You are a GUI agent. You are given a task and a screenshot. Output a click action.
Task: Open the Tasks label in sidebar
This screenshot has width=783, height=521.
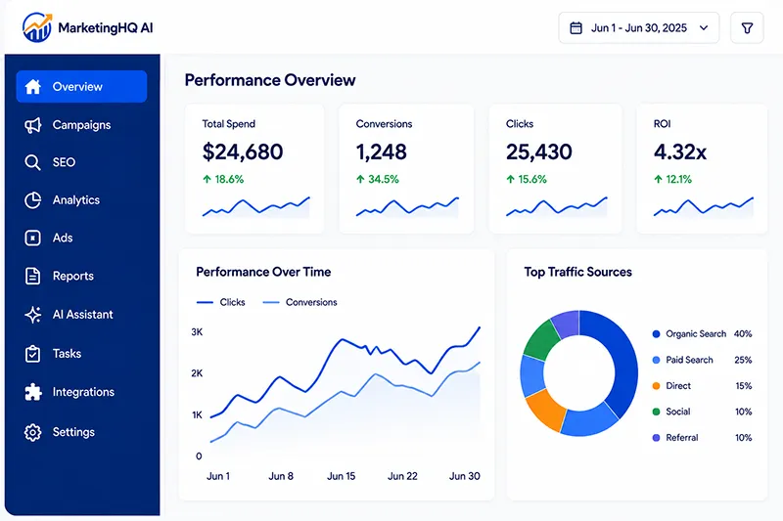tap(67, 354)
